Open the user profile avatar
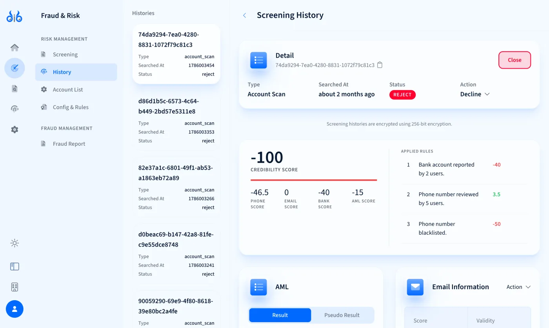Screen dimensions: 549x328 click(15, 309)
